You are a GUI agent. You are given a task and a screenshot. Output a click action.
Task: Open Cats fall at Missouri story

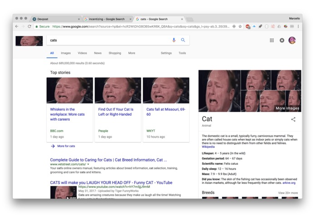click(x=166, y=112)
